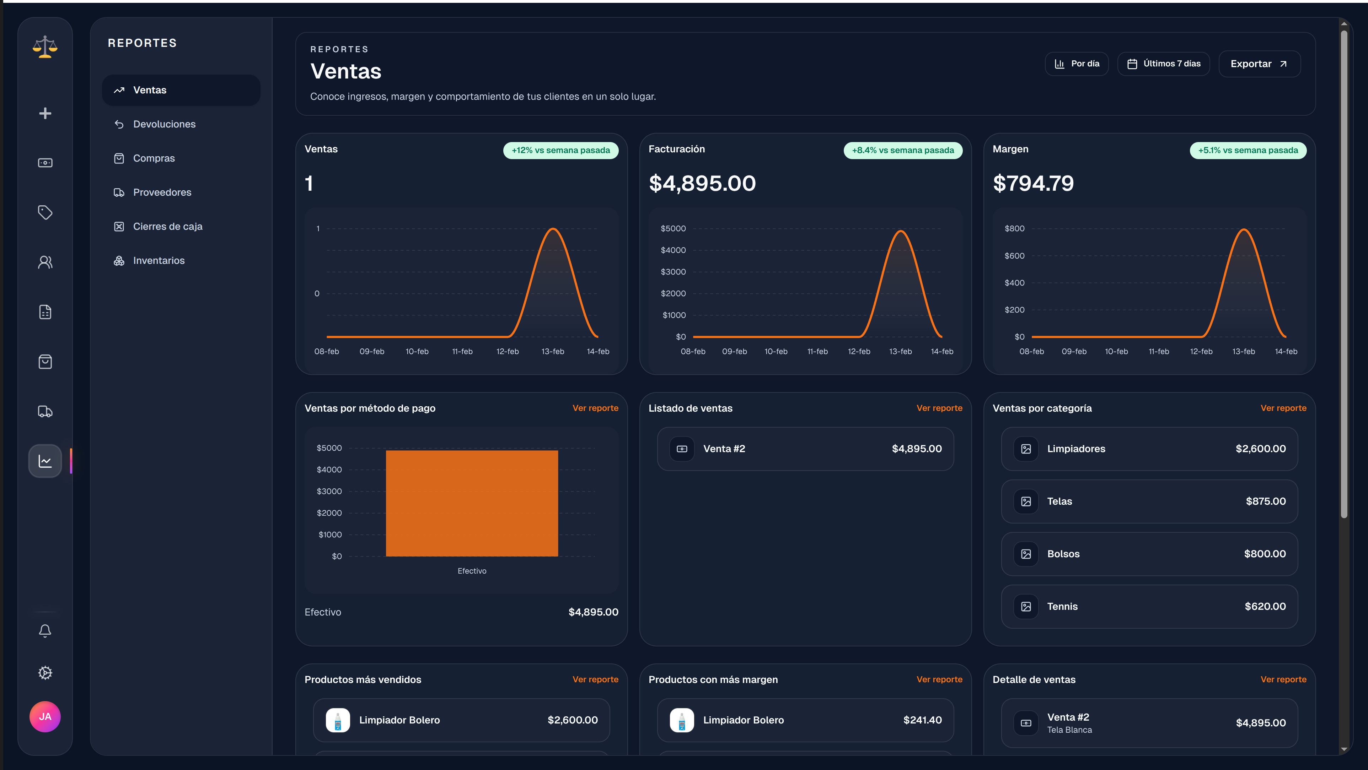Click the orange Efectivo bar in chart

click(x=472, y=503)
